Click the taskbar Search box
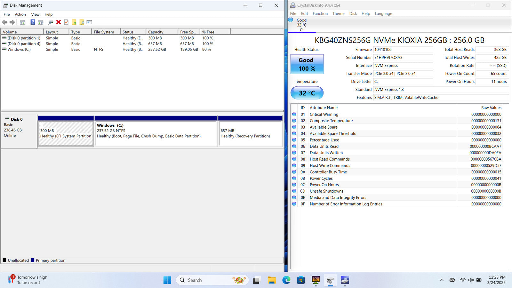This screenshot has height=288, width=512. point(212,280)
